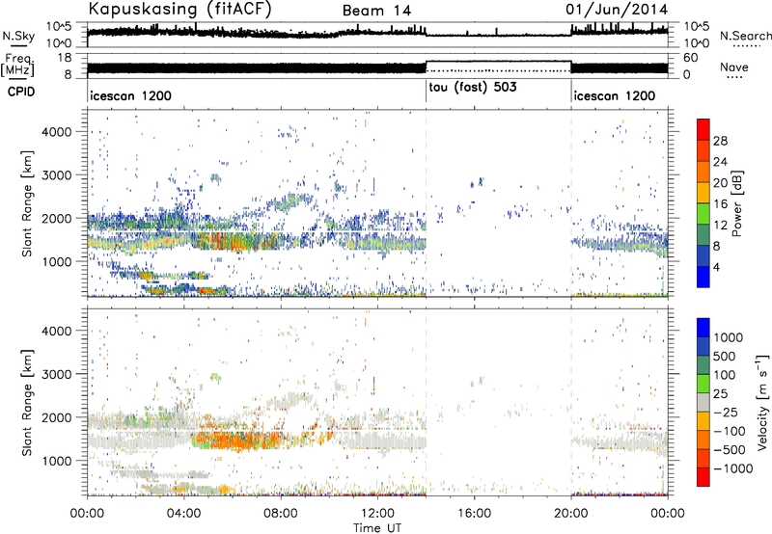Screen dimensions: 772x534
Task: Click the 18 tick on frequency axis
Action: [65, 58]
